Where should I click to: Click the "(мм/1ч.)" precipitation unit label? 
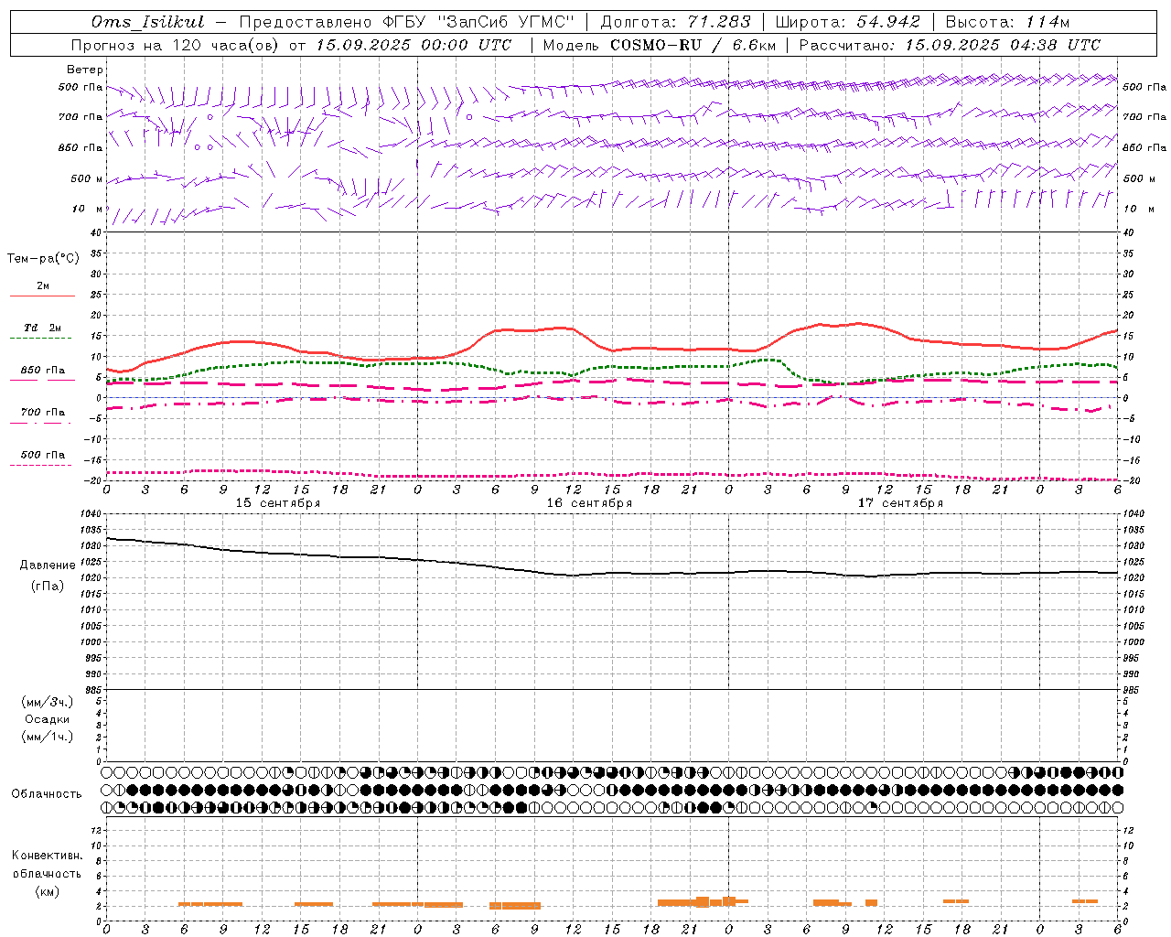[48, 737]
